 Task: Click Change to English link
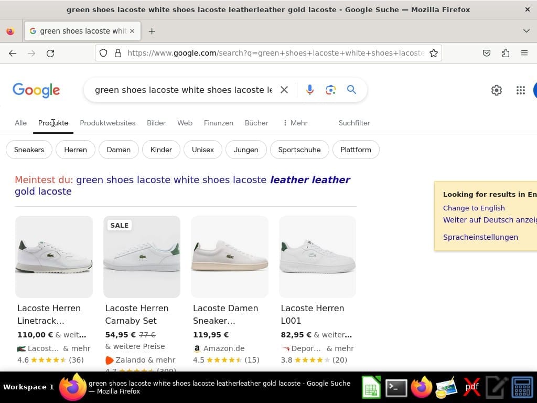coord(474,208)
